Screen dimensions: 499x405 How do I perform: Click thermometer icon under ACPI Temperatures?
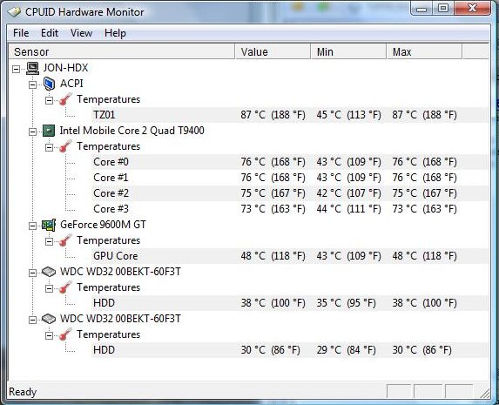pyautogui.click(x=65, y=99)
